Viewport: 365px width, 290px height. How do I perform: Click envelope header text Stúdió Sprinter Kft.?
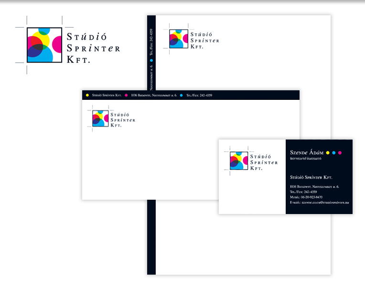[x=107, y=95]
